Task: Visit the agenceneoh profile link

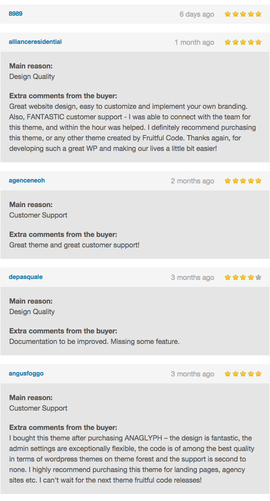Action: point(27,180)
